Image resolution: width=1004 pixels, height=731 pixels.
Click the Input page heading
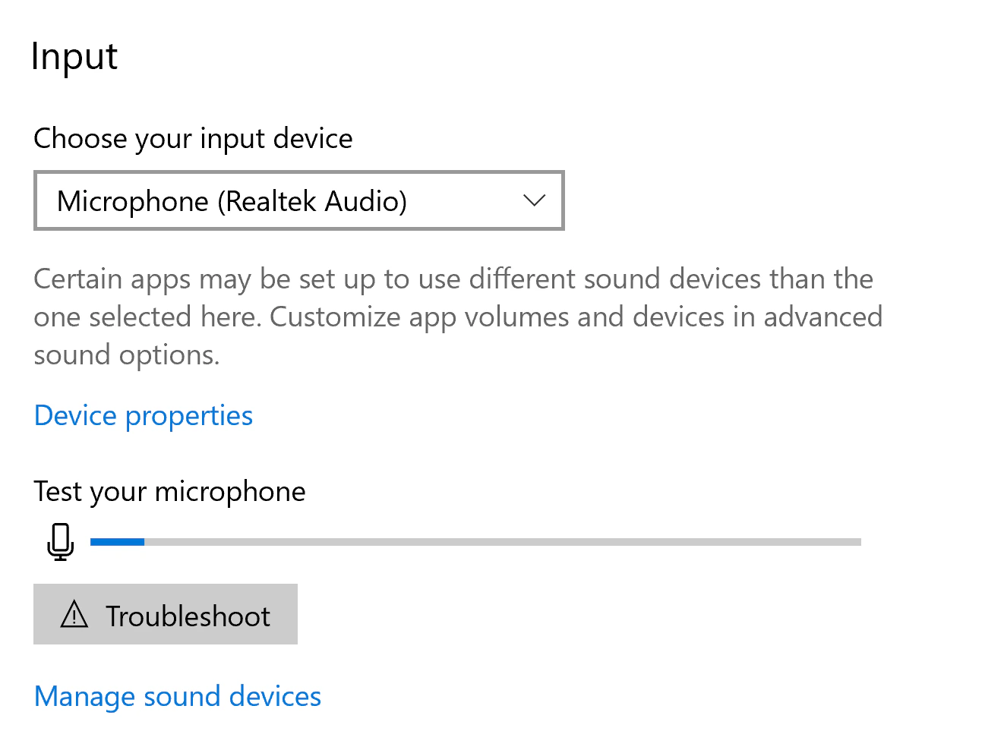pos(74,55)
